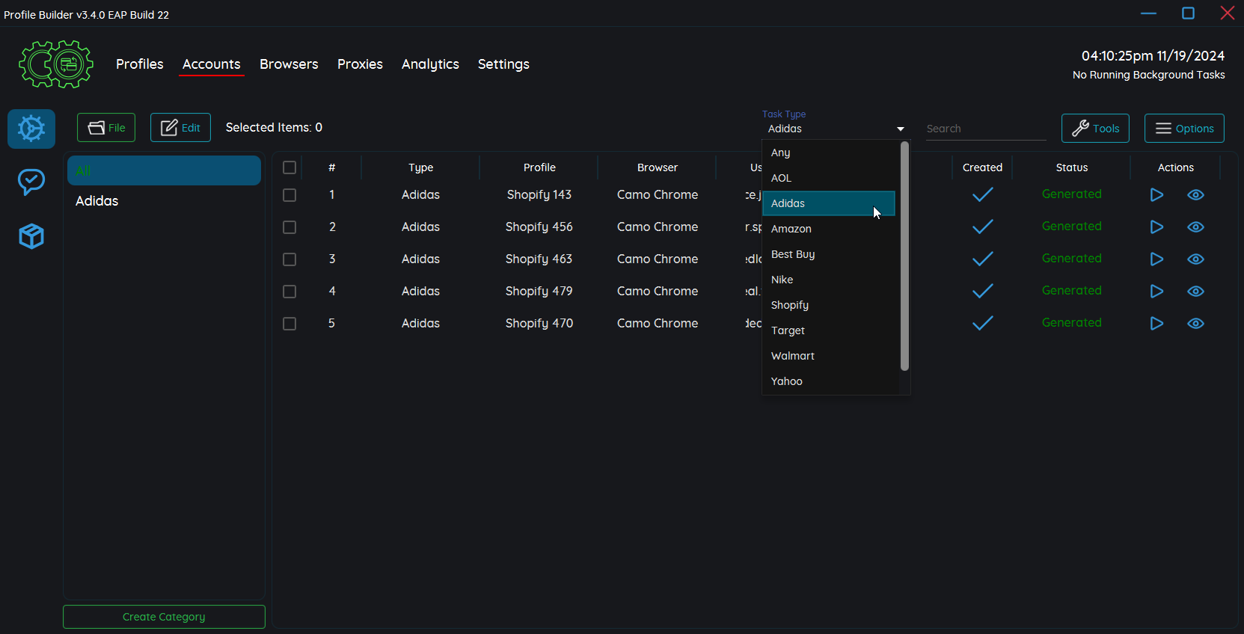
Task: Choose Nike from Task Type list
Action: (x=782, y=280)
